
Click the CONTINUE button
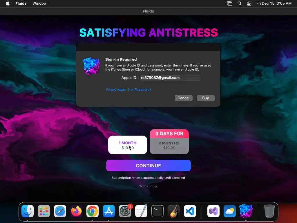click(x=148, y=166)
